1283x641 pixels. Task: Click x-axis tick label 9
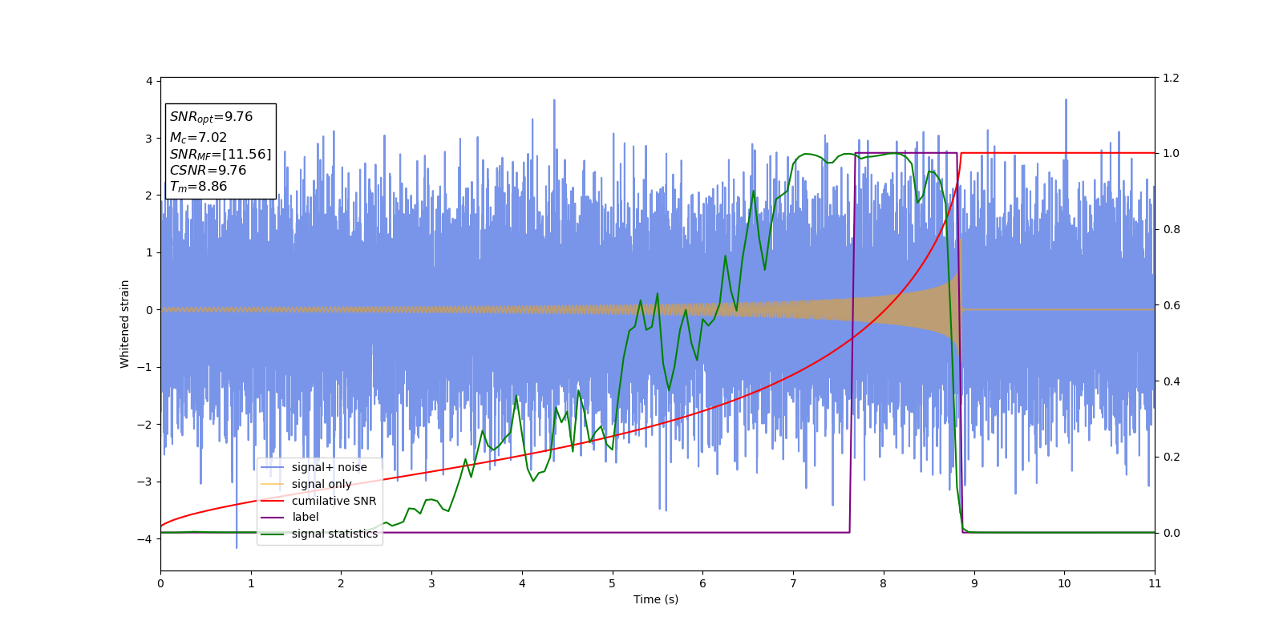[974, 583]
